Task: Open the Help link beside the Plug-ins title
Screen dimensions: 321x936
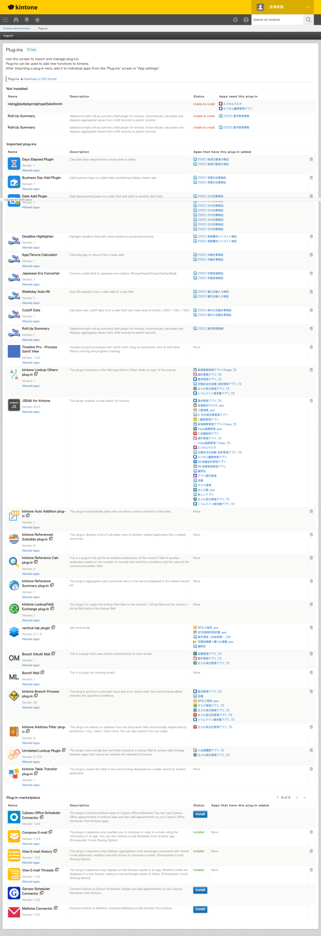Action: 32,50
